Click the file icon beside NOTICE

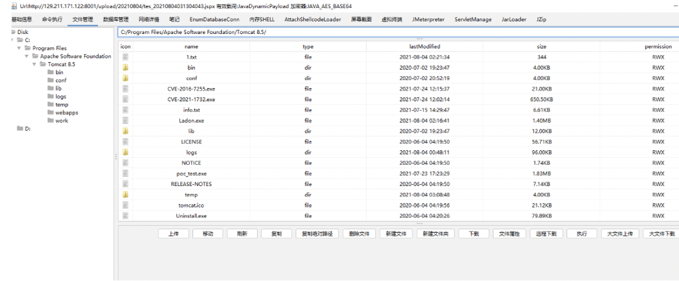126,163
